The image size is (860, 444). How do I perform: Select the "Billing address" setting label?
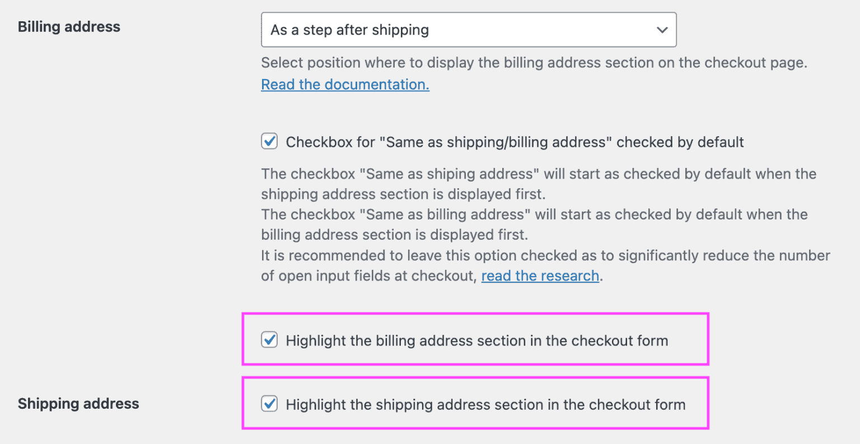point(69,26)
